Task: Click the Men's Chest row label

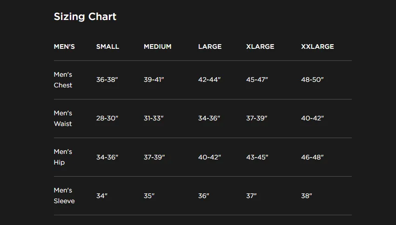Action: tap(63, 79)
